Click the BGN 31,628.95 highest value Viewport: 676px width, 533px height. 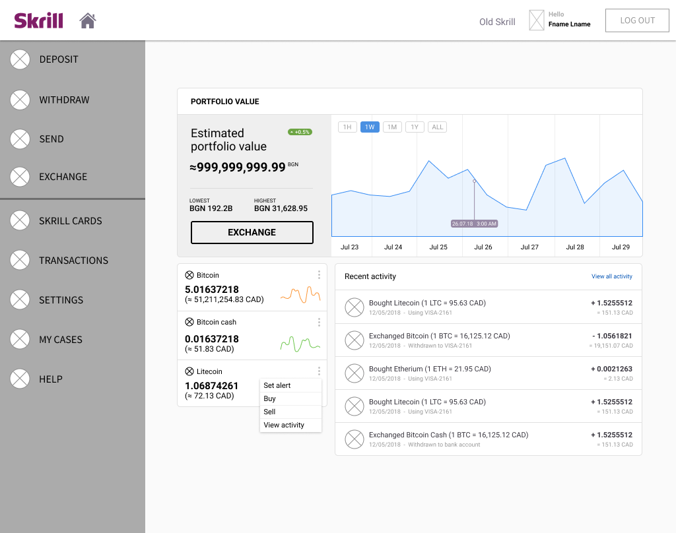[x=281, y=208]
